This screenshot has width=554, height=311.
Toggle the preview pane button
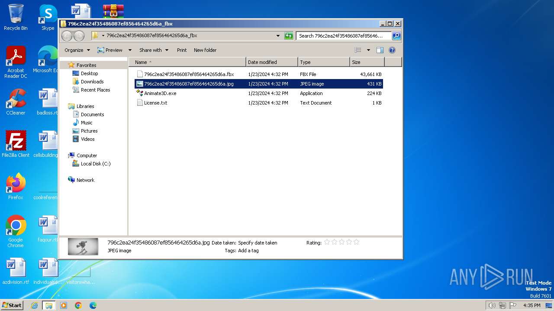pyautogui.click(x=380, y=50)
